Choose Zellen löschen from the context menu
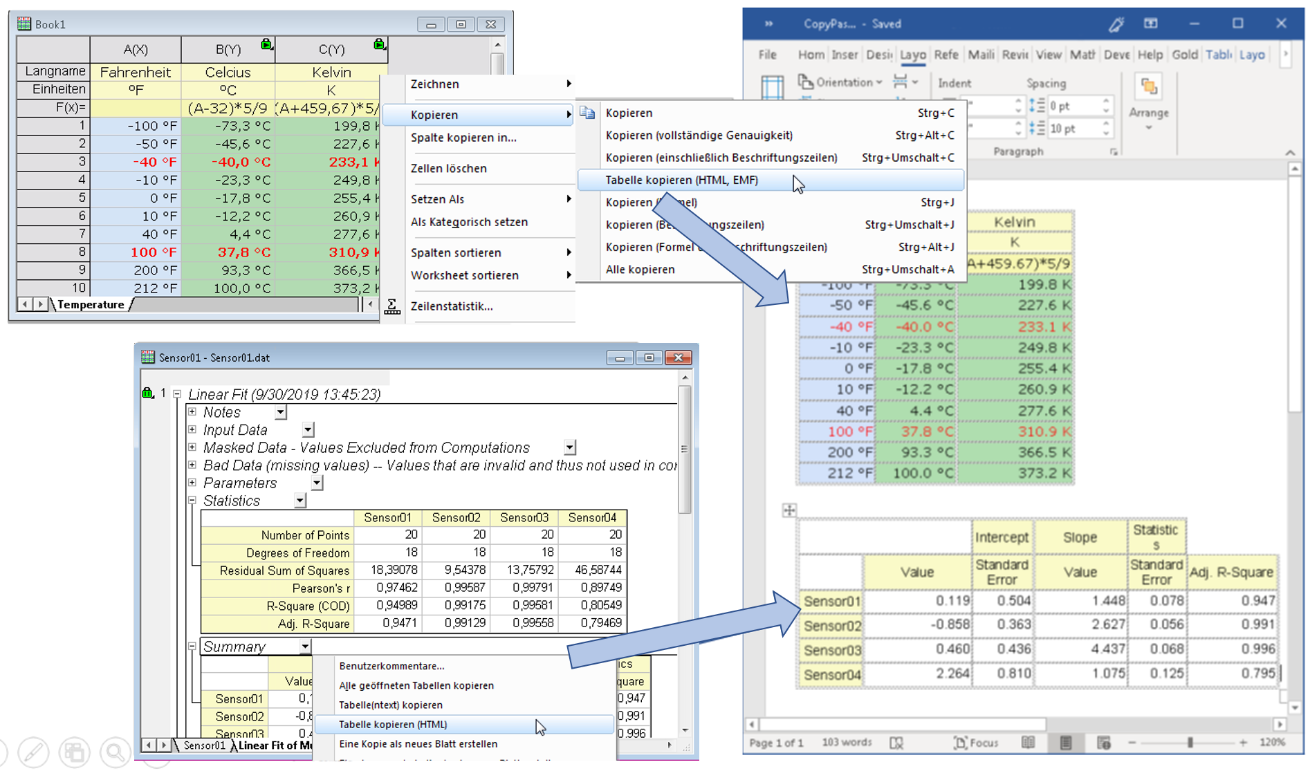The width and height of the screenshot is (1310, 771). (449, 169)
